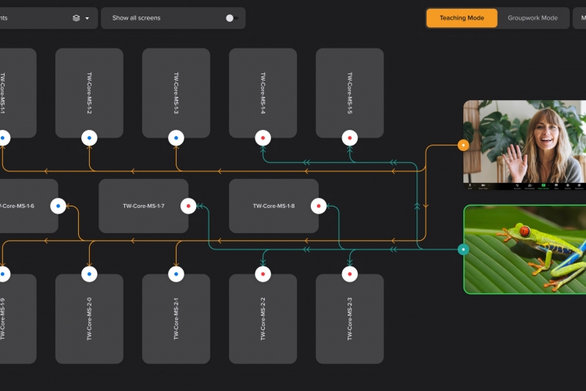Click red connector dot on TW-Core-MS-2-2
The width and height of the screenshot is (586, 391).
(263, 274)
